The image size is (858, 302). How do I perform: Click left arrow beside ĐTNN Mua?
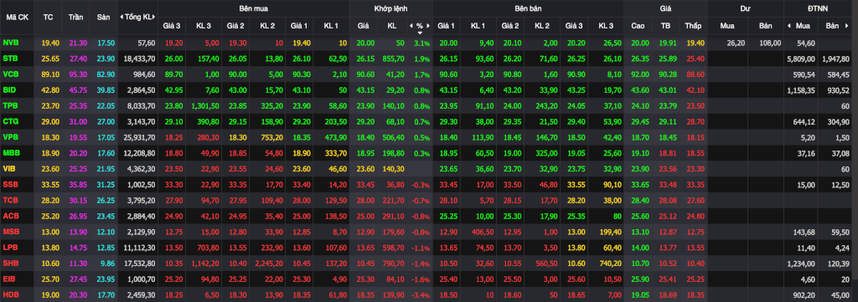pyautogui.click(x=789, y=26)
